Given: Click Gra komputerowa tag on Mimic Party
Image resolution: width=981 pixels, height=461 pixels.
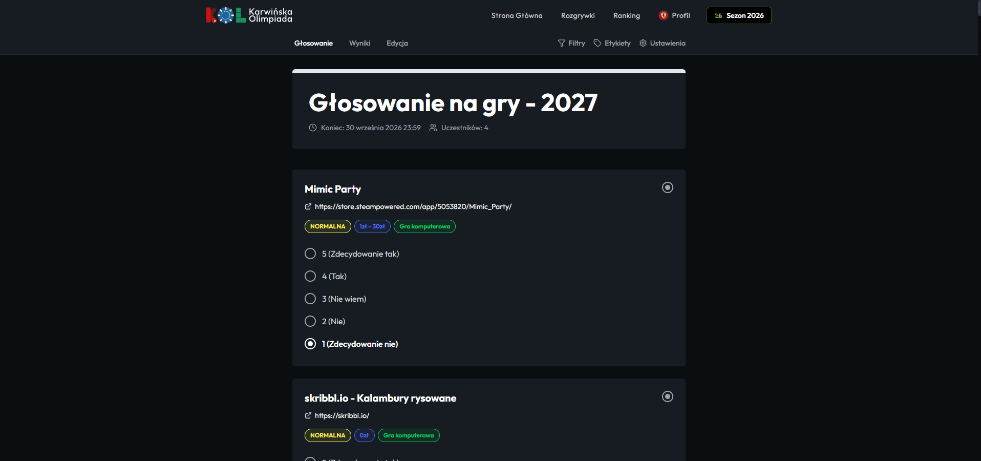Looking at the screenshot, I should pyautogui.click(x=424, y=226).
